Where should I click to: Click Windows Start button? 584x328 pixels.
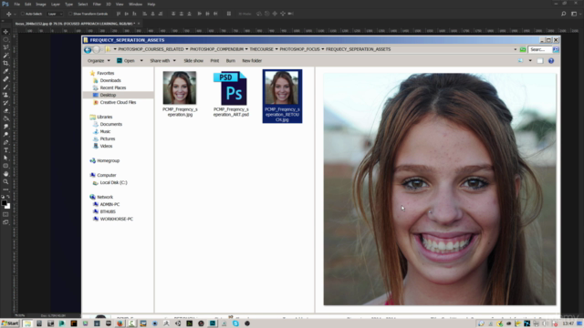click(x=10, y=323)
